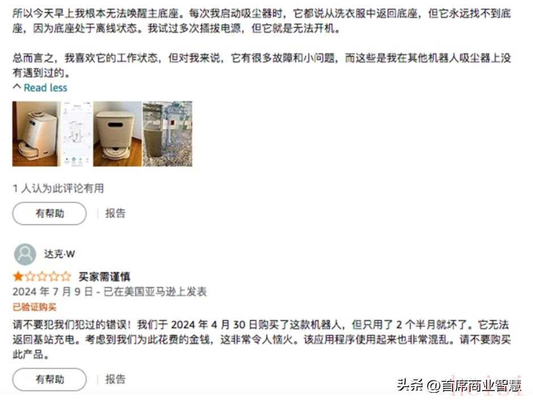
Task: Open reviewer profile name 达克-W
Action: 60,254
